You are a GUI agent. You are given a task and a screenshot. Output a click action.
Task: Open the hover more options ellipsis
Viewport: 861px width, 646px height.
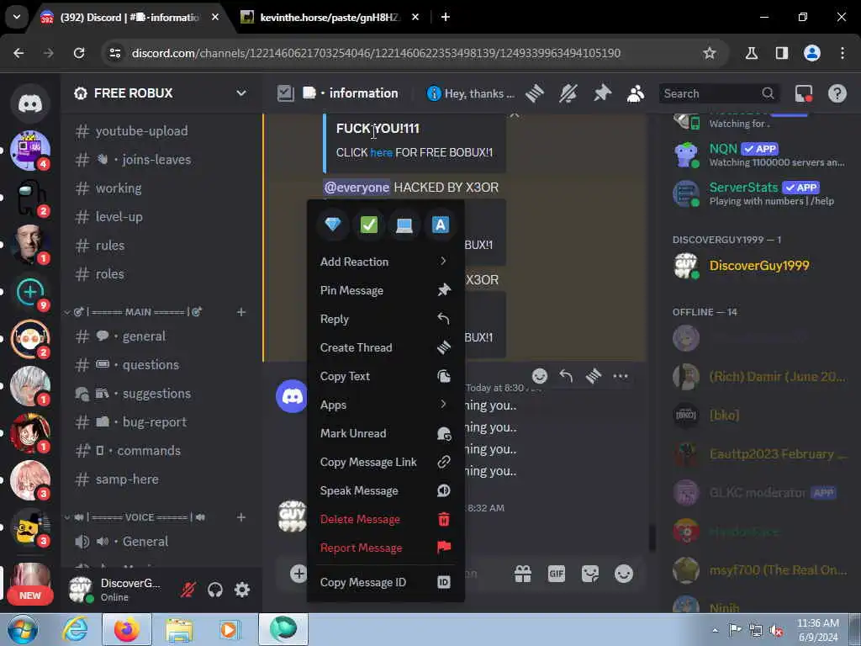point(621,376)
